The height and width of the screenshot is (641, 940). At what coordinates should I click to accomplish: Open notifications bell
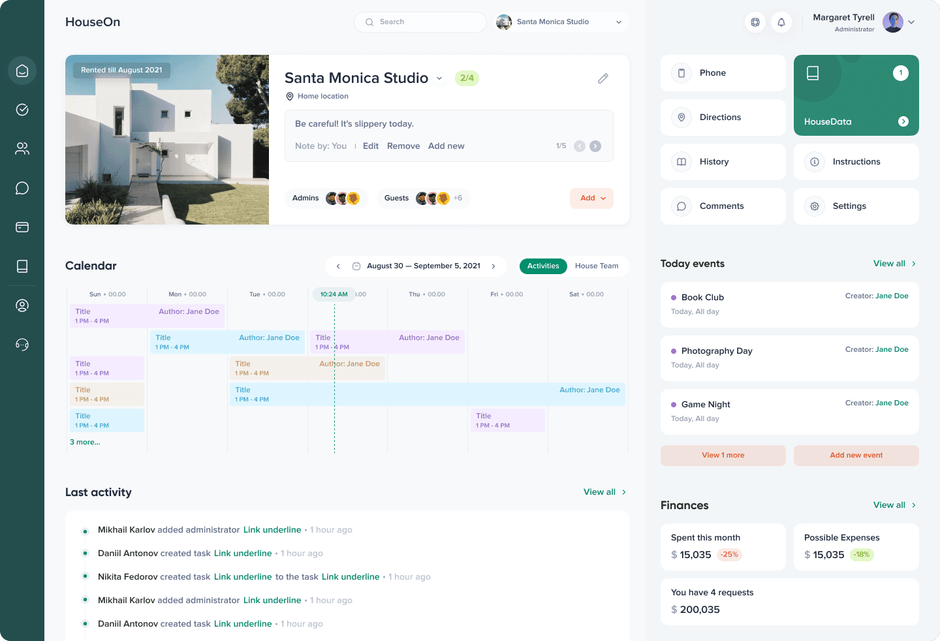point(781,22)
